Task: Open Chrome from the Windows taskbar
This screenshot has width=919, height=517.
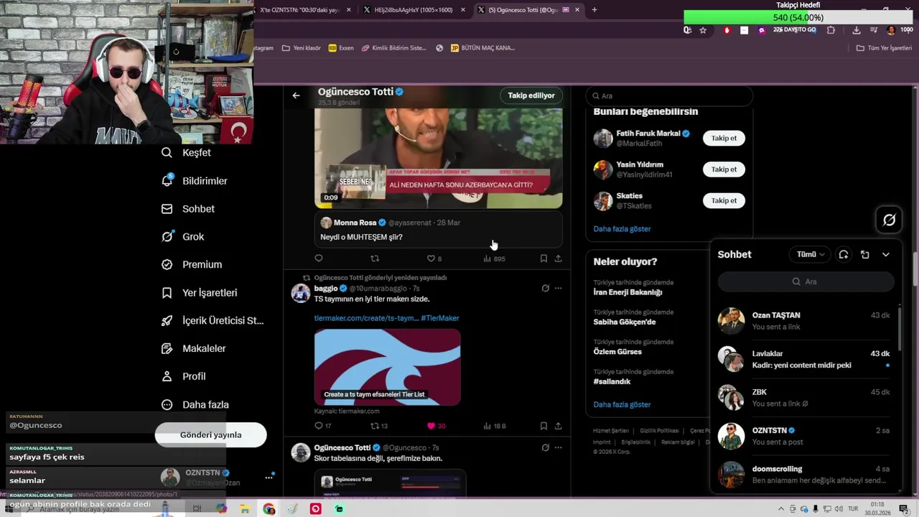Action: point(269,509)
